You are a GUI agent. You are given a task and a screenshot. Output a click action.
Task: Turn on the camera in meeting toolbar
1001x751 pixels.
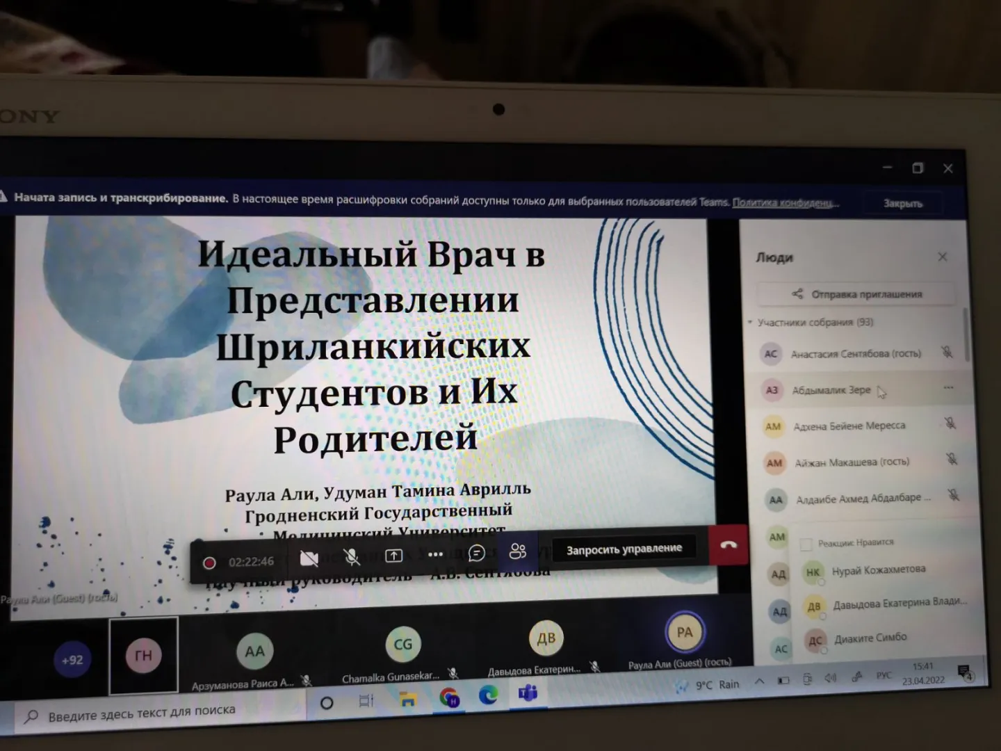pyautogui.click(x=309, y=558)
